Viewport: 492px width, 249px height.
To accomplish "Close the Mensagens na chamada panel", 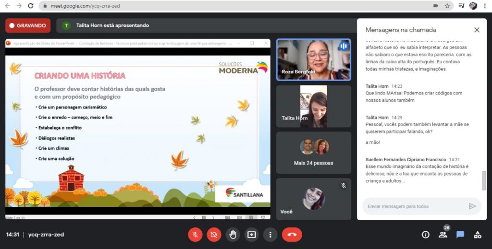I will pos(477,30).
